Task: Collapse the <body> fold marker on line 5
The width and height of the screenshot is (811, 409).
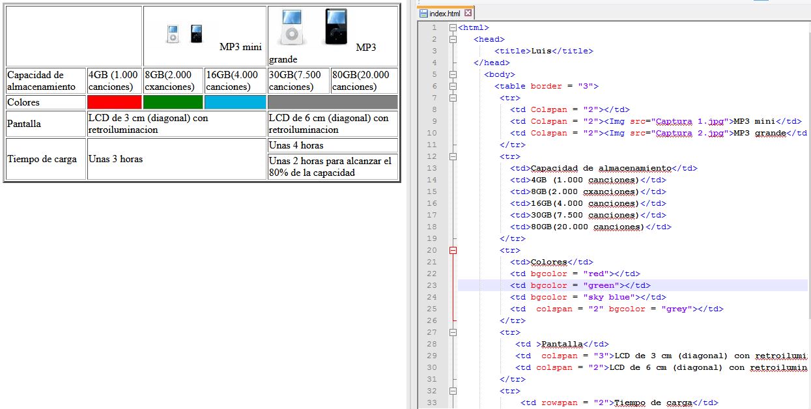Action: [453, 74]
